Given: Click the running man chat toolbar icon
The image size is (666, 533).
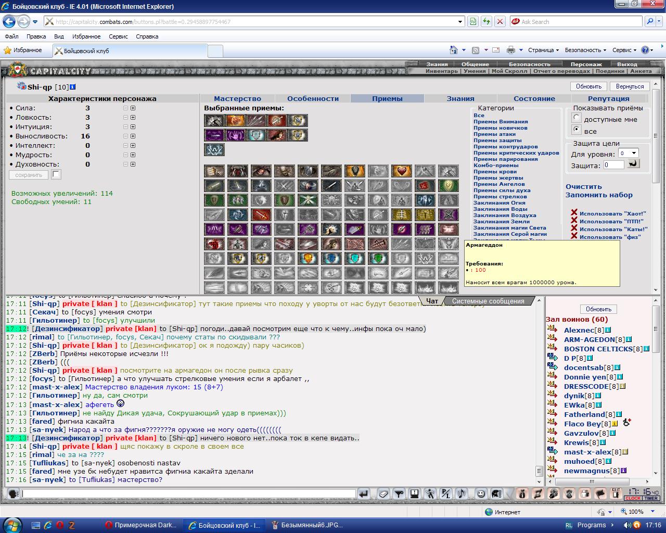Looking at the screenshot, I should coord(430,493).
